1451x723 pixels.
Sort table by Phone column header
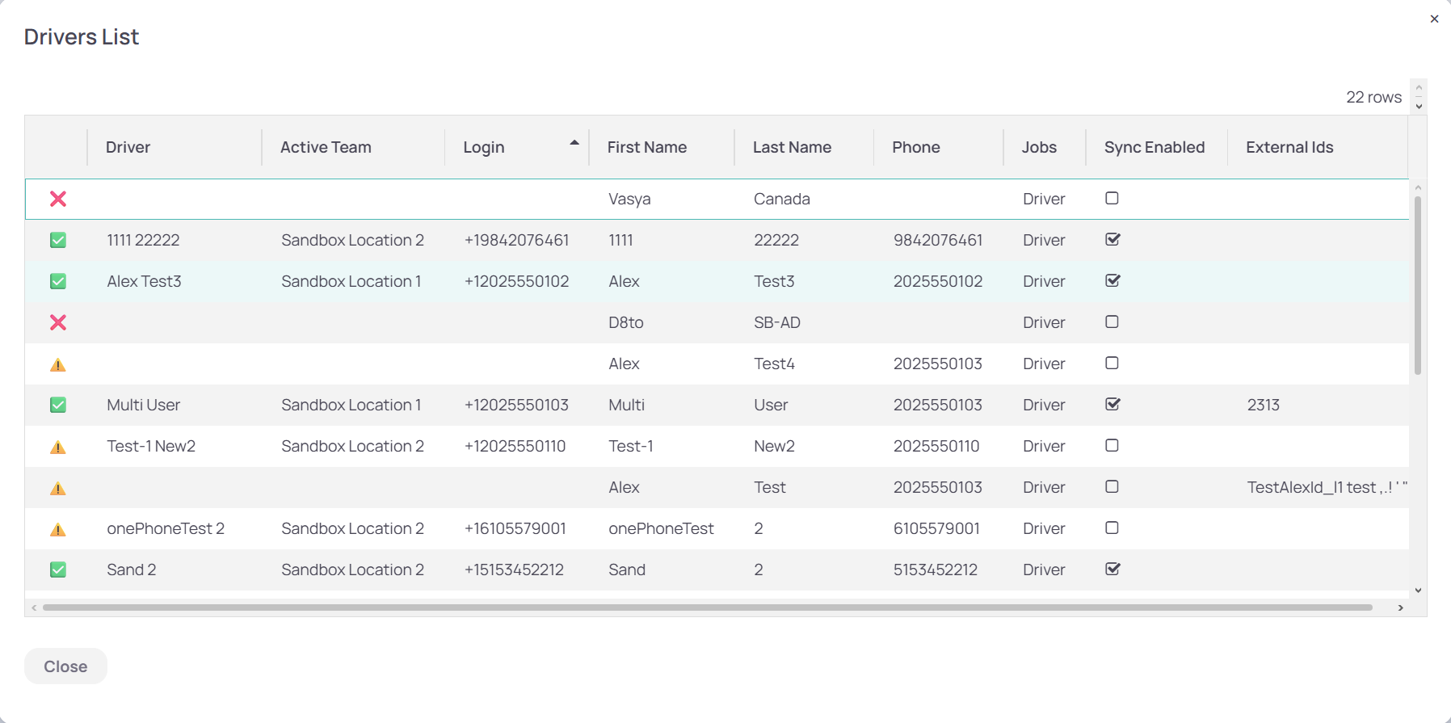pos(916,147)
